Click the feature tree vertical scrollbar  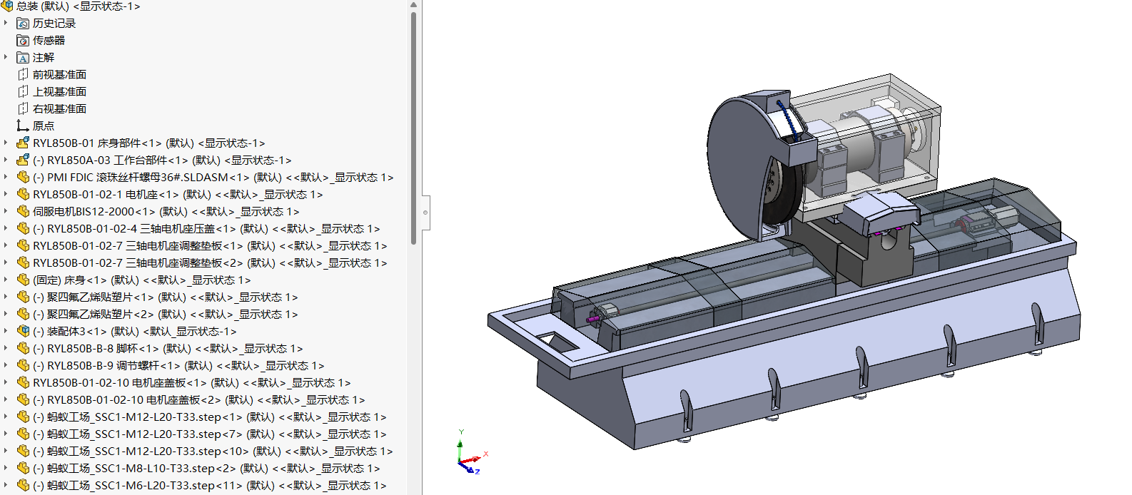(x=413, y=128)
